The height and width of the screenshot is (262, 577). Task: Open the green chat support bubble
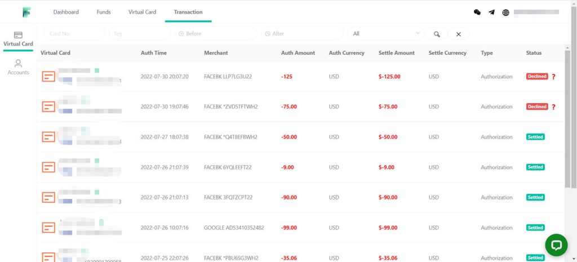click(x=556, y=245)
